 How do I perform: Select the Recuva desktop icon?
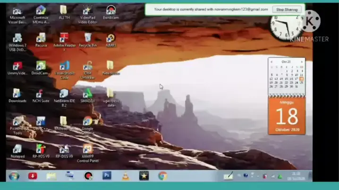(x=41, y=38)
